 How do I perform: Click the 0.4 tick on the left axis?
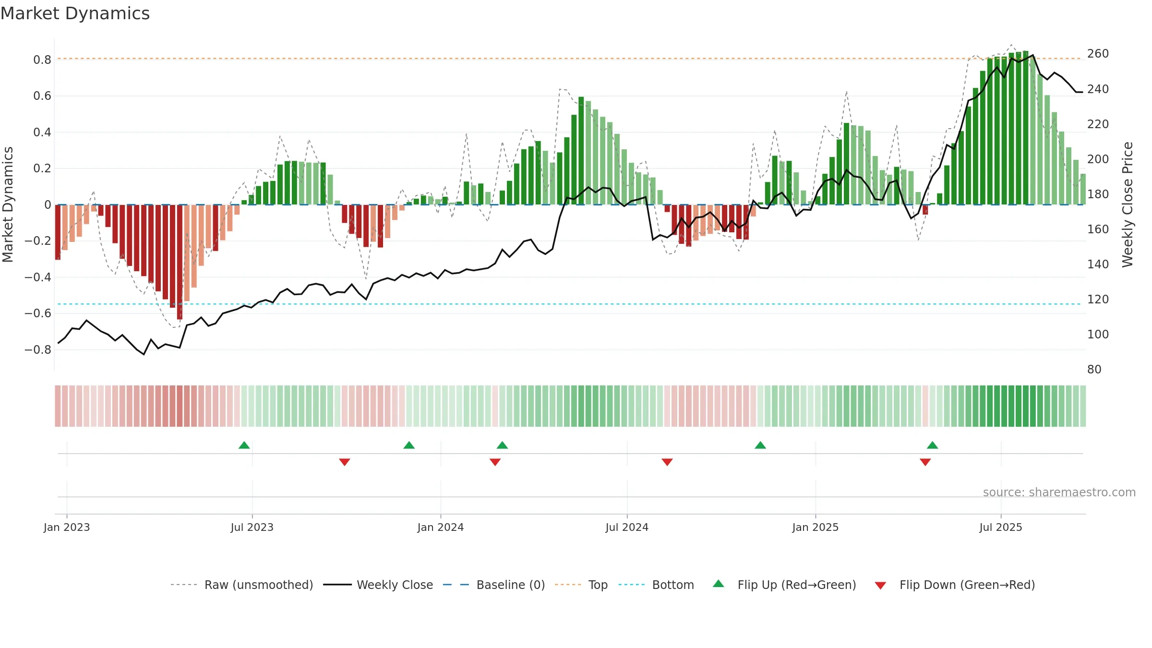[42, 132]
